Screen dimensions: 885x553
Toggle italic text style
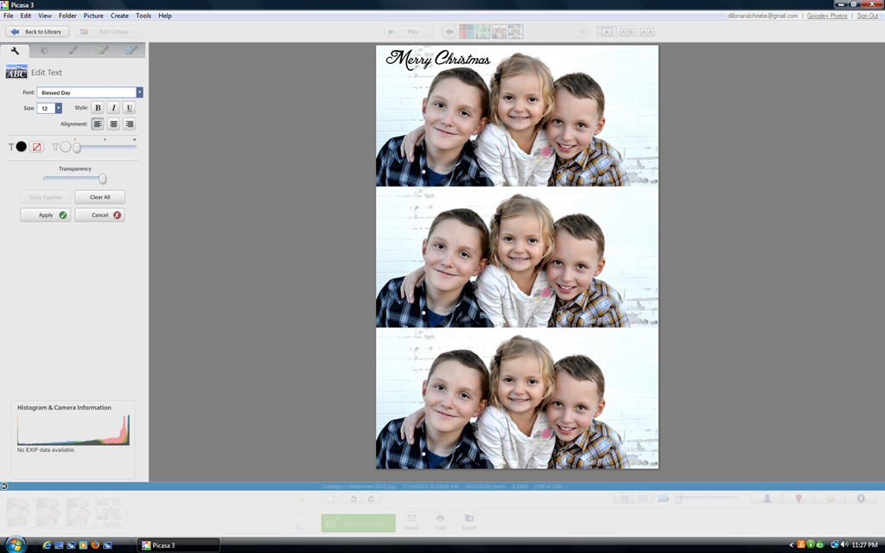[x=113, y=108]
